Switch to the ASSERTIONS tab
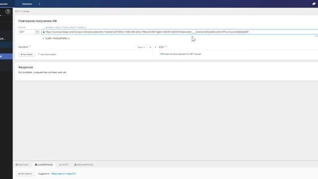The image size is (318, 179). pos(44,165)
